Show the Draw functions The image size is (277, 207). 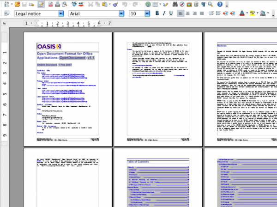pyautogui.click(x=166, y=4)
